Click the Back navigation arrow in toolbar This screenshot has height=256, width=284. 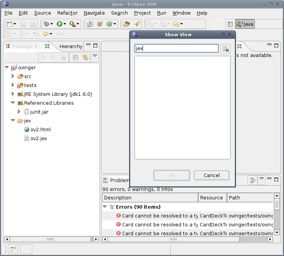46,34
